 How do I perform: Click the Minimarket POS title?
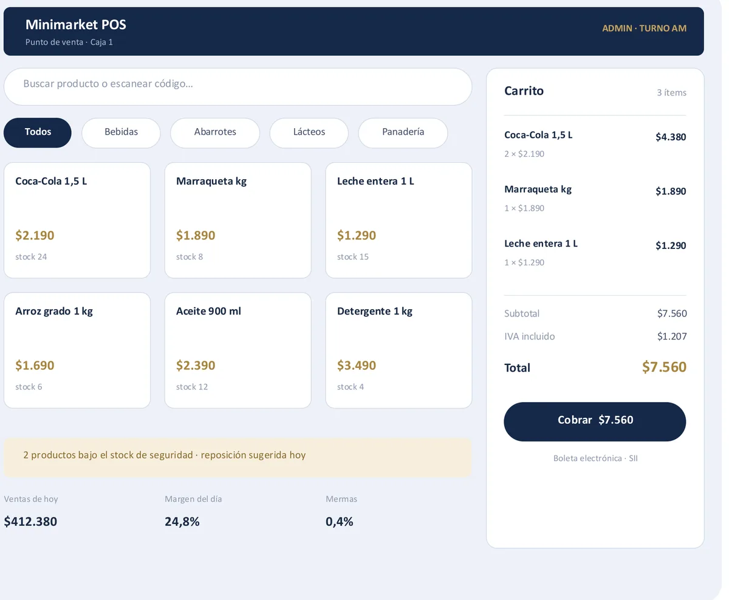click(76, 24)
